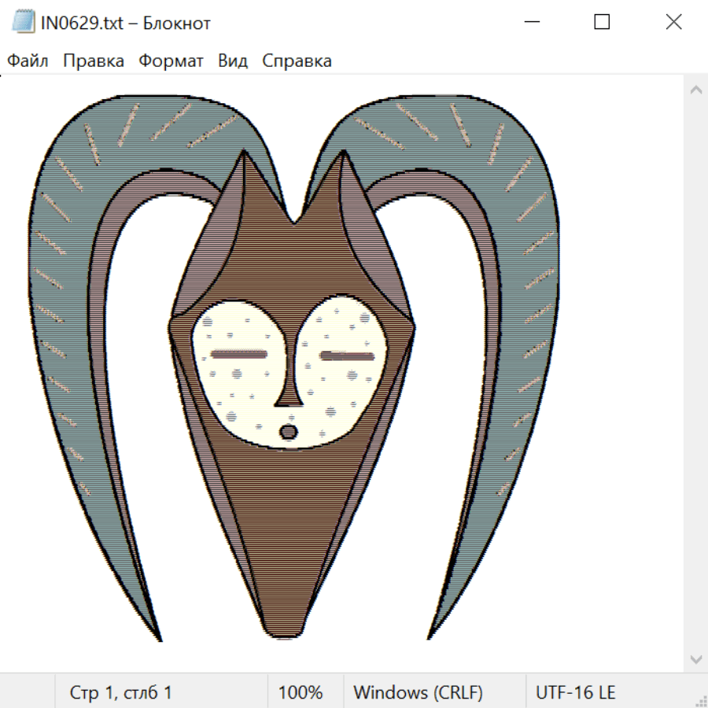This screenshot has height=708, width=708.
Task: Click the Windows (CRLF) line ending indicator
Action: tap(418, 692)
